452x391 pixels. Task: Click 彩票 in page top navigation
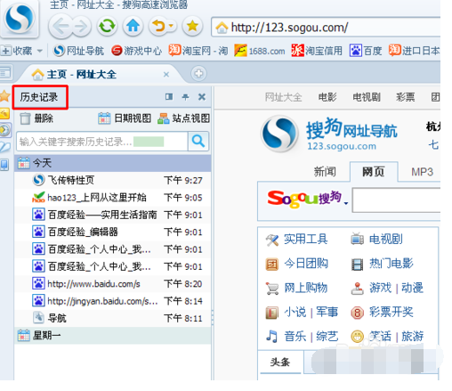point(406,97)
